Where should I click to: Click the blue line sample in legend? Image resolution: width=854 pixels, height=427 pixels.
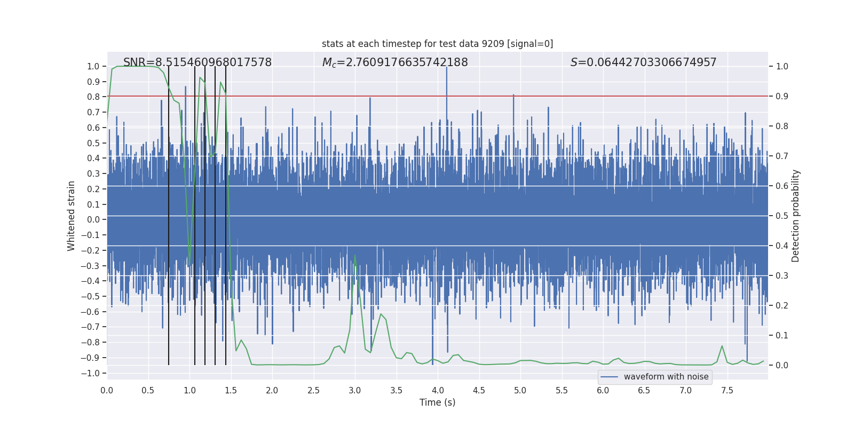pos(610,377)
